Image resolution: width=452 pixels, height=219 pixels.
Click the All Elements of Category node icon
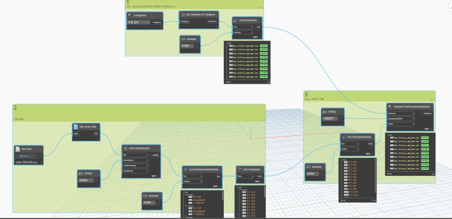click(183, 15)
